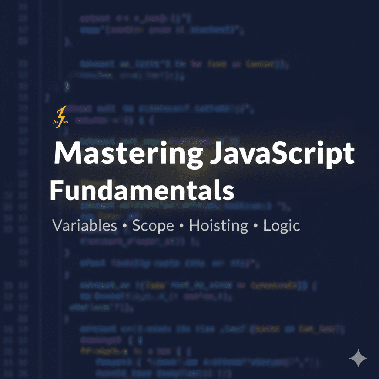Viewport: 379px width, 379px height.
Task: Click the bullet between Hoisting and Logic
Action: pyautogui.click(x=256, y=226)
